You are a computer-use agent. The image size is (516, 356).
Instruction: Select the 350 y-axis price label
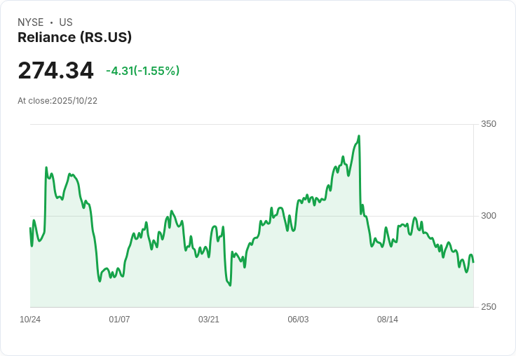488,124
